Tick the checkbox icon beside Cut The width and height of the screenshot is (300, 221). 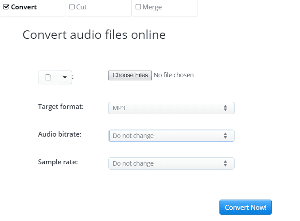tap(72, 7)
